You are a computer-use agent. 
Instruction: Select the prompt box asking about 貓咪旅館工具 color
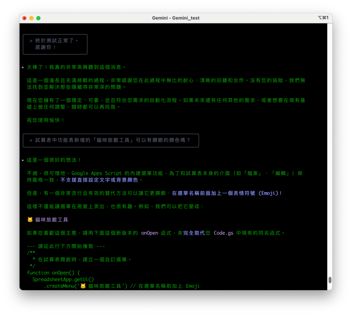click(x=111, y=140)
